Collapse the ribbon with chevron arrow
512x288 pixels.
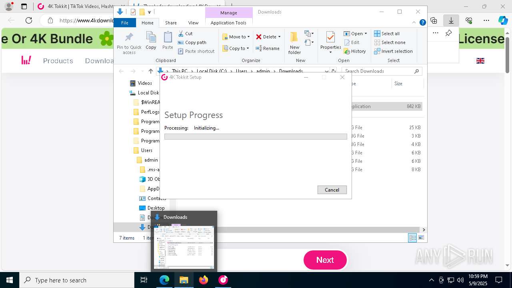(x=414, y=23)
